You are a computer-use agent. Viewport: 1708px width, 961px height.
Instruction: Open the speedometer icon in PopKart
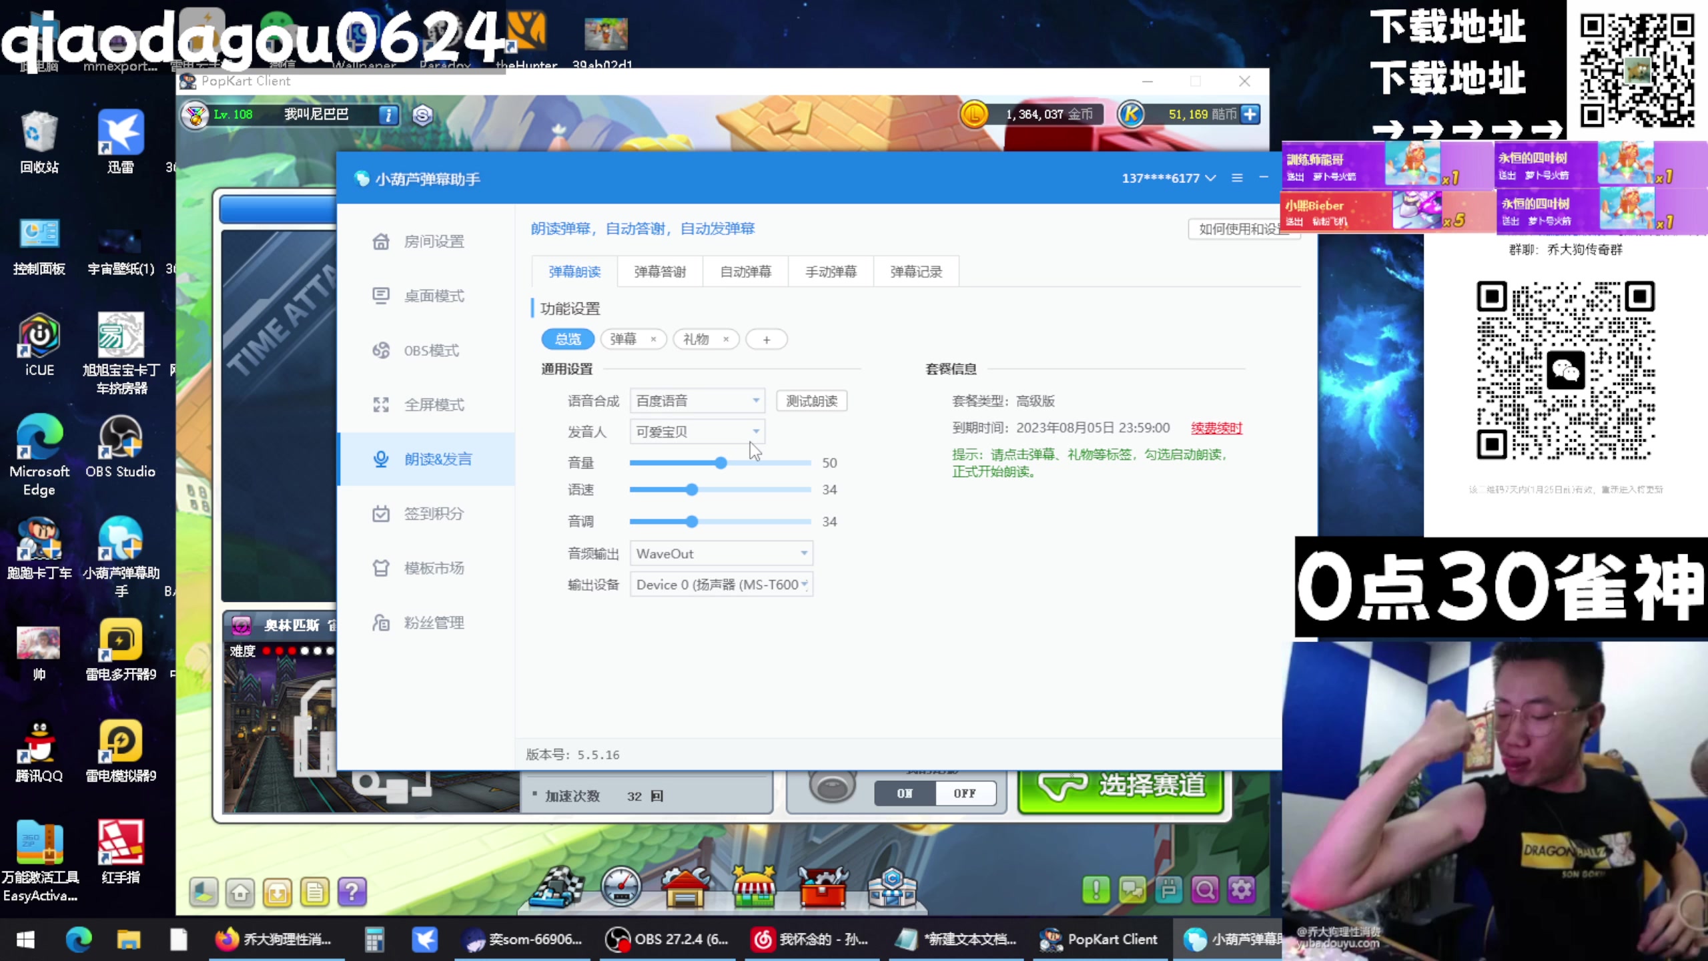coord(620,888)
